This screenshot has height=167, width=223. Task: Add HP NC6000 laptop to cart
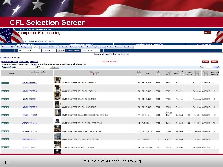point(5,139)
